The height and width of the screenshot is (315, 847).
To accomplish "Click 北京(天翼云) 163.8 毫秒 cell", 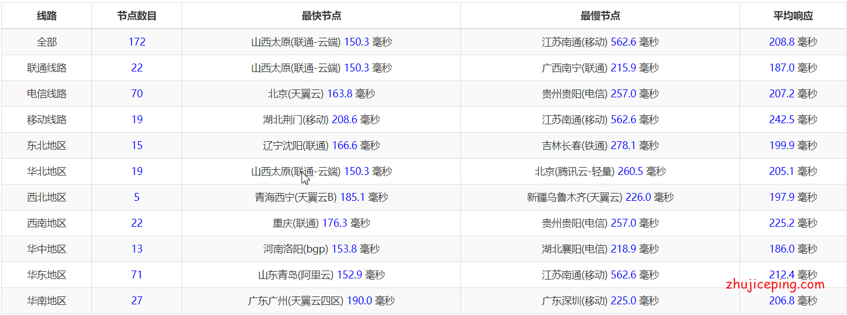I will pos(321,94).
